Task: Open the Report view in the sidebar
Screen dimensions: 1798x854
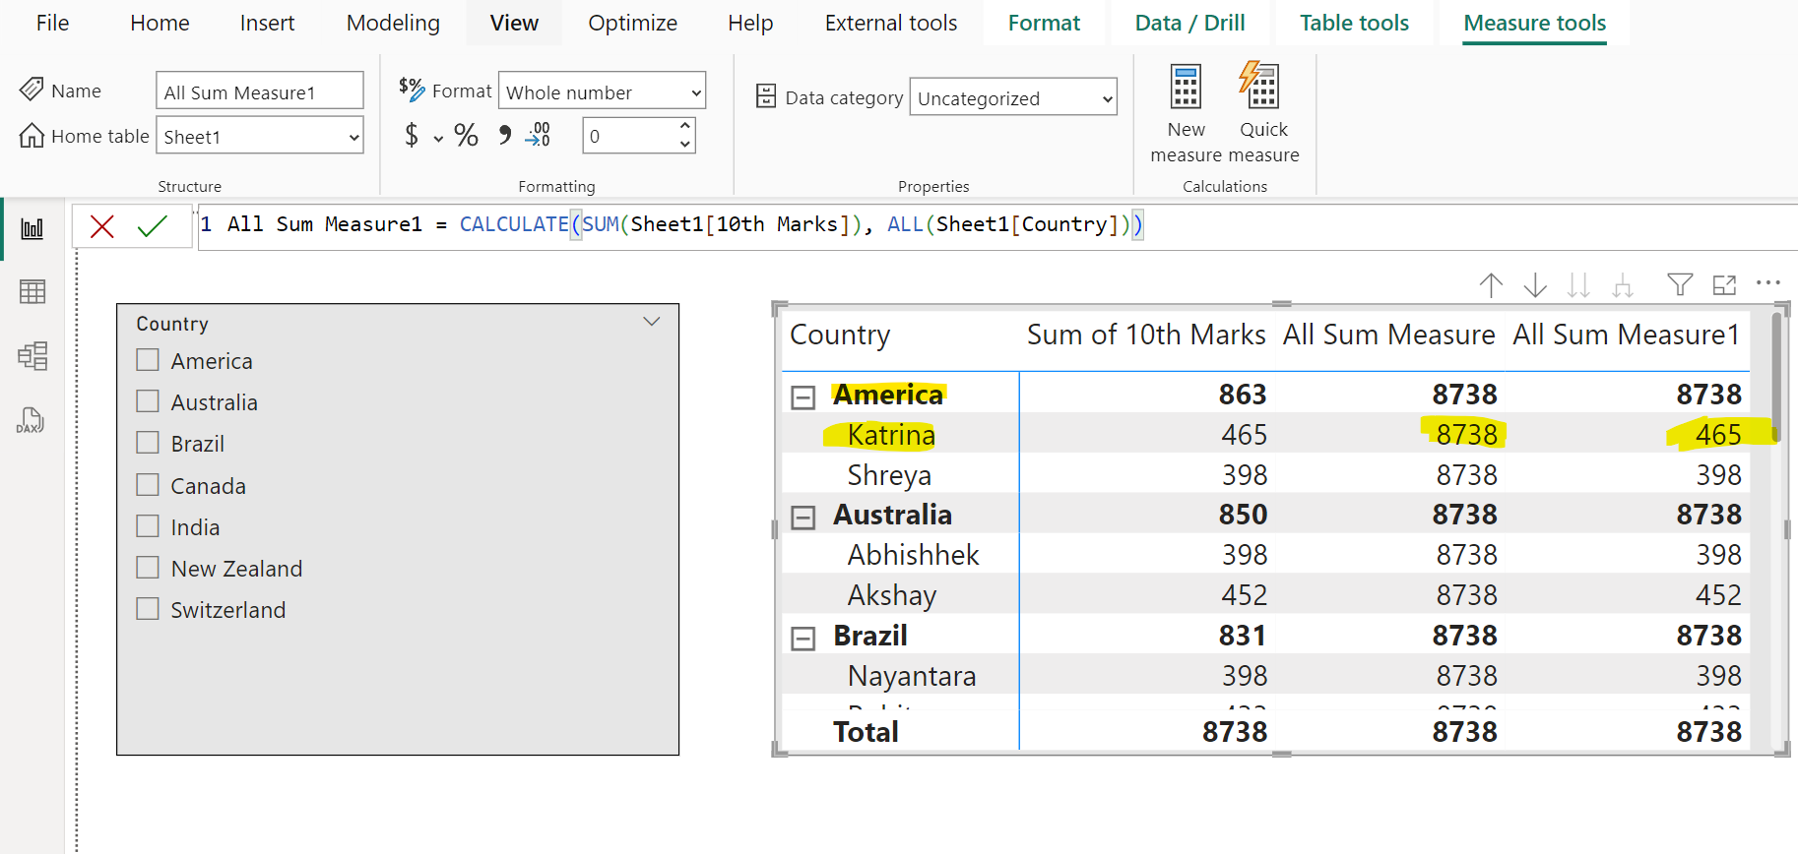Action: (32, 229)
